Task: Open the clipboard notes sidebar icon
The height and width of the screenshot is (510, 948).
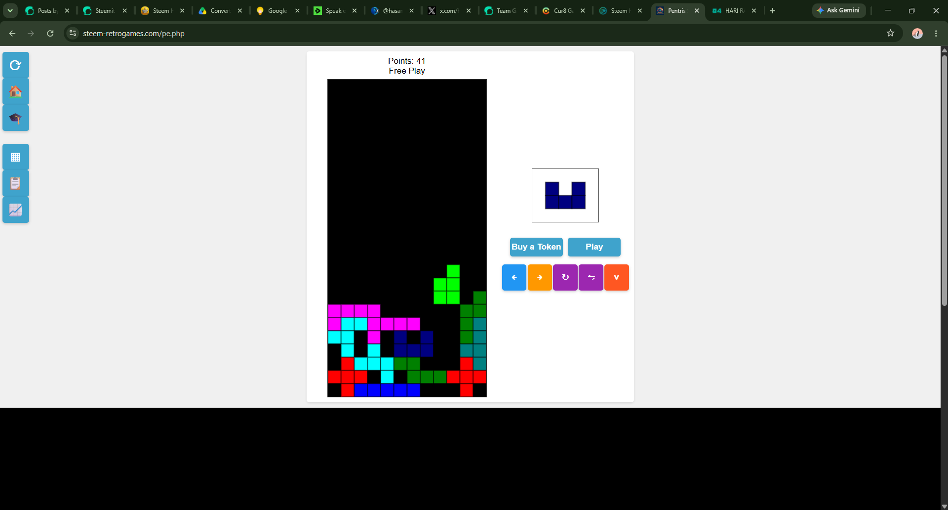Action: [16, 183]
